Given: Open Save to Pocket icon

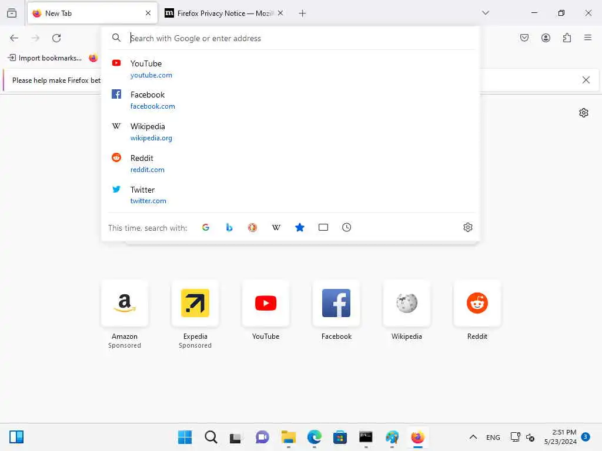Looking at the screenshot, I should click(524, 38).
